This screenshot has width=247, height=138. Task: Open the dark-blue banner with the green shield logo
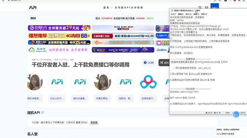pyautogui.click(x=123, y=50)
